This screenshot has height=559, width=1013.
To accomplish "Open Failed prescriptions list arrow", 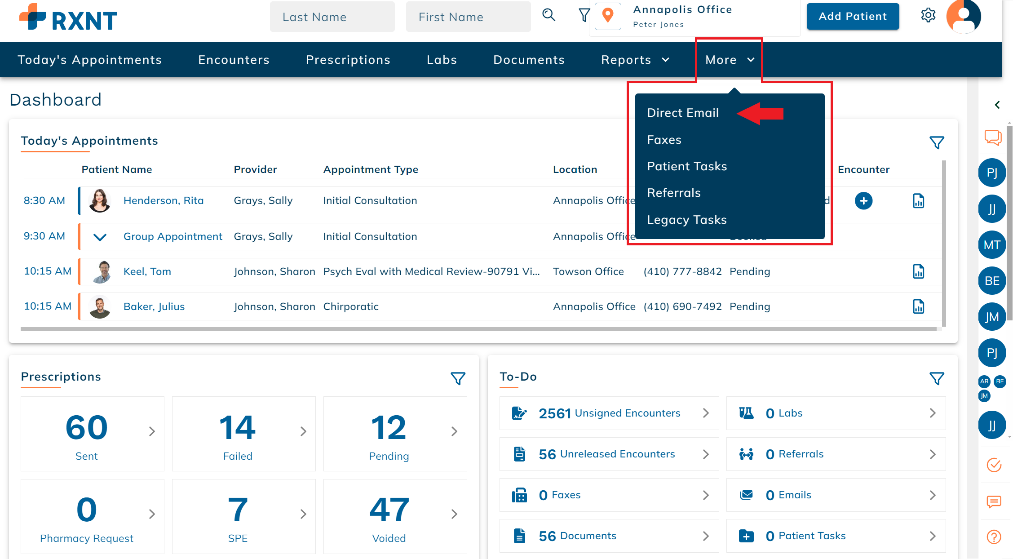I will click(303, 431).
